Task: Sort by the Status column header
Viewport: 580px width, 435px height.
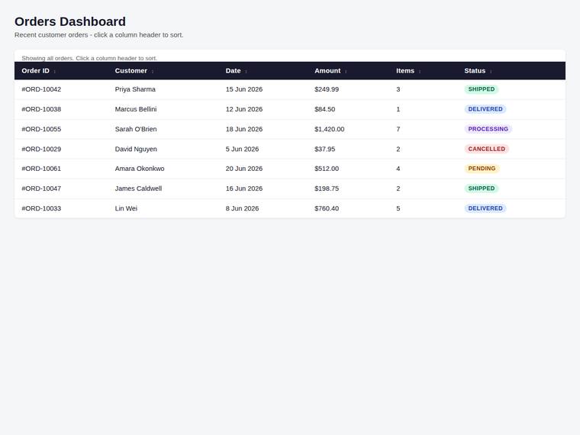Action: pyautogui.click(x=511, y=71)
